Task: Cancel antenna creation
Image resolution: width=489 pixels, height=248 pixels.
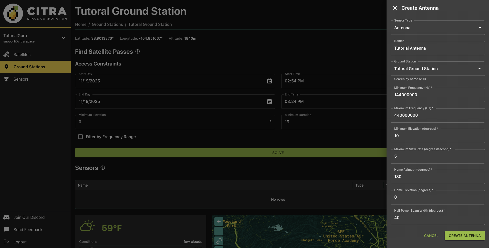Action: (x=431, y=236)
